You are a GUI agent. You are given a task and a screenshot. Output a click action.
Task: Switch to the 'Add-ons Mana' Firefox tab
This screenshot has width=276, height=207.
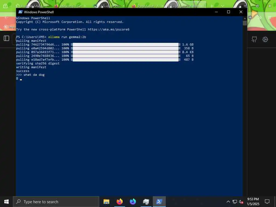coord(31,6)
